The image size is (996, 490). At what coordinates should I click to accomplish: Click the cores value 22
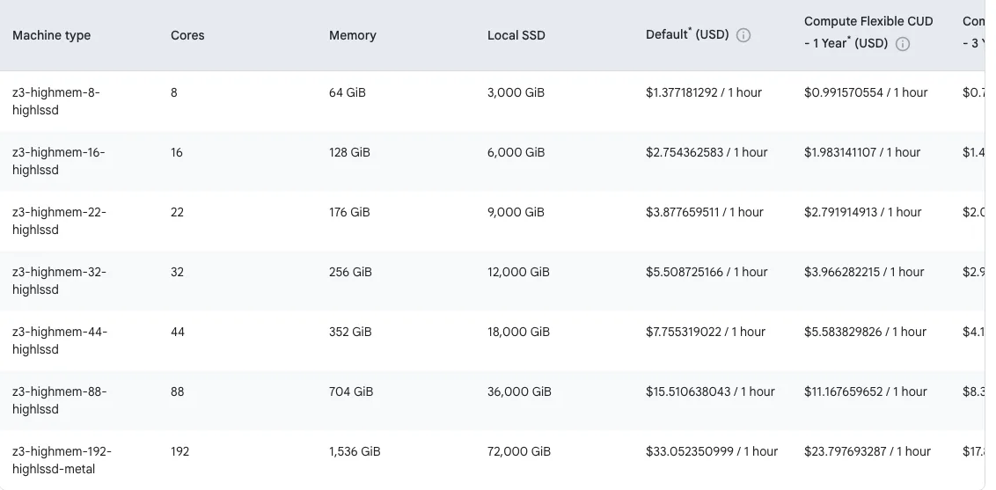pyautogui.click(x=177, y=212)
